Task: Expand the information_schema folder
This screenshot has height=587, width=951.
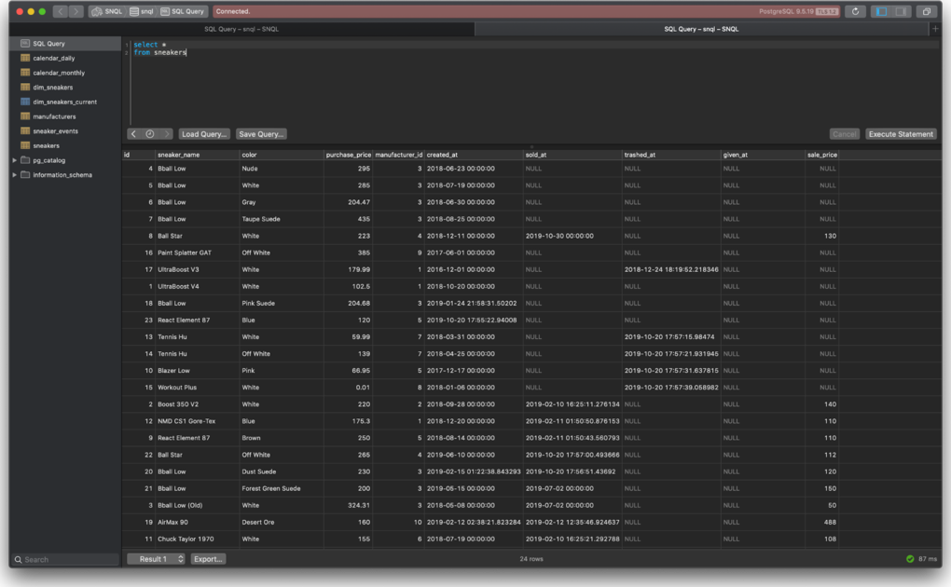Action: point(14,175)
